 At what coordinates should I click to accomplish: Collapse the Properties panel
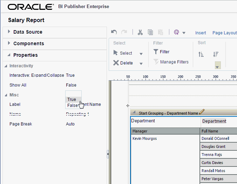pos(9,55)
